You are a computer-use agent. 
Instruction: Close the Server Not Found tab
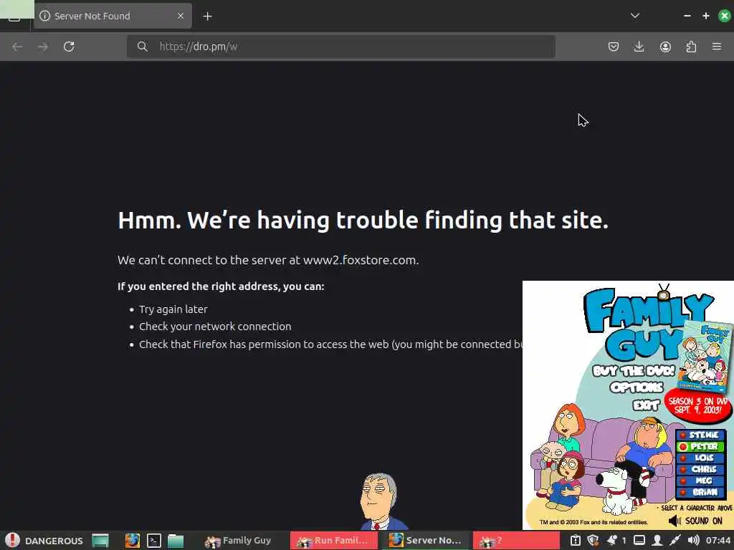(181, 16)
